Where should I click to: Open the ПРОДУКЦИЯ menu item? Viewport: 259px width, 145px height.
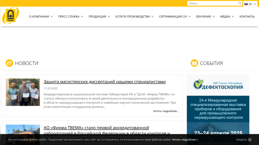[97, 16]
